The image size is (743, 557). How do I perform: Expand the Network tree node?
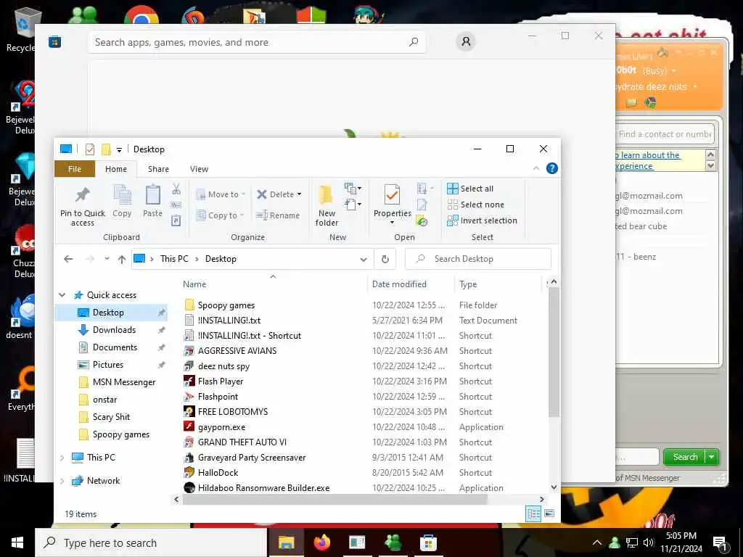[62, 481]
